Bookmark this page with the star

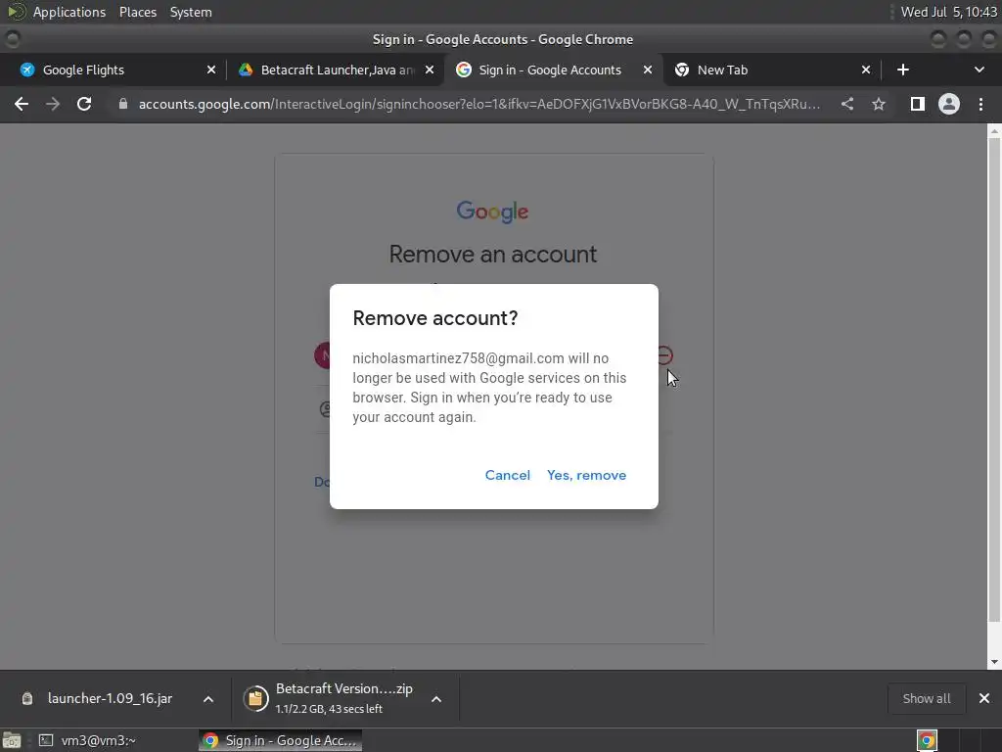coord(879,104)
